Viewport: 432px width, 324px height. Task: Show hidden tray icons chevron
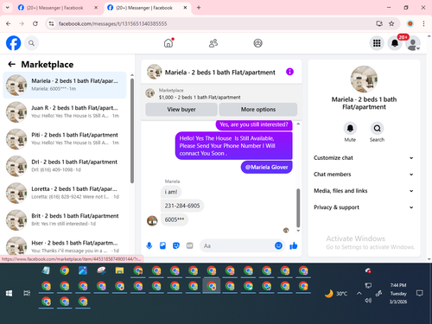[359, 294]
